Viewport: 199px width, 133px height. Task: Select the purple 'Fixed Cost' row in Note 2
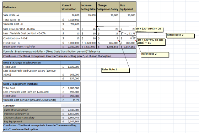(41, 96)
